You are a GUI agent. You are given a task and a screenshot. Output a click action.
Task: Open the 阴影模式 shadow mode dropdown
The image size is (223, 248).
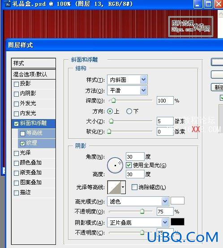point(138,222)
